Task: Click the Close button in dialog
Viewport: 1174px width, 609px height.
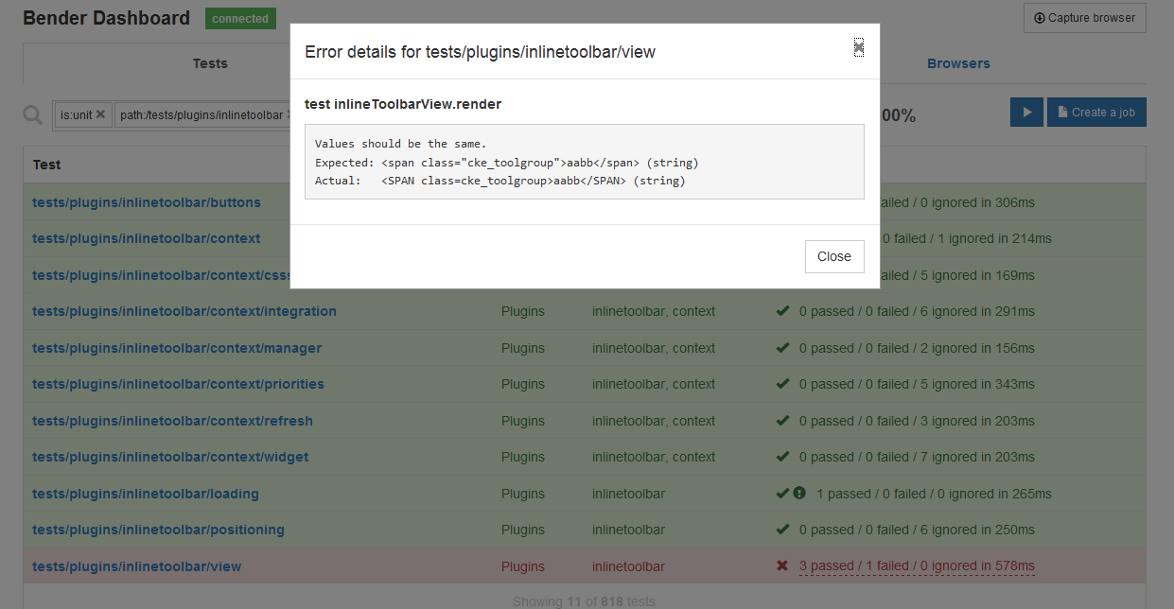Action: tap(834, 256)
